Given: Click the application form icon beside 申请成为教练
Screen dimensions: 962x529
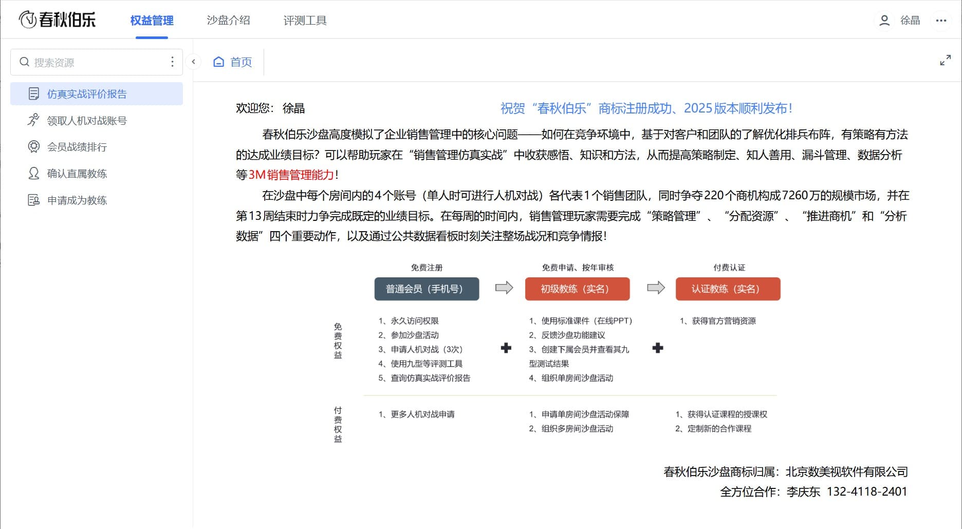Looking at the screenshot, I should 33,200.
